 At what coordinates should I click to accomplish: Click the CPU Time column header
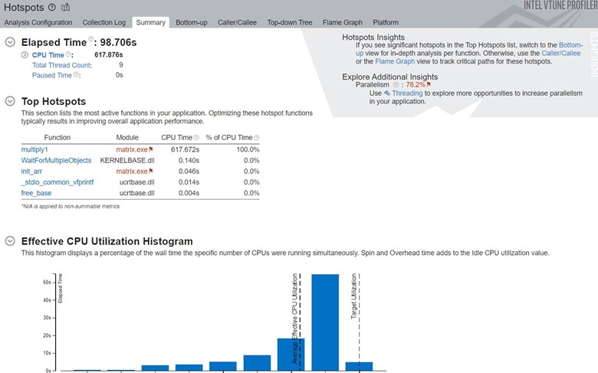176,138
